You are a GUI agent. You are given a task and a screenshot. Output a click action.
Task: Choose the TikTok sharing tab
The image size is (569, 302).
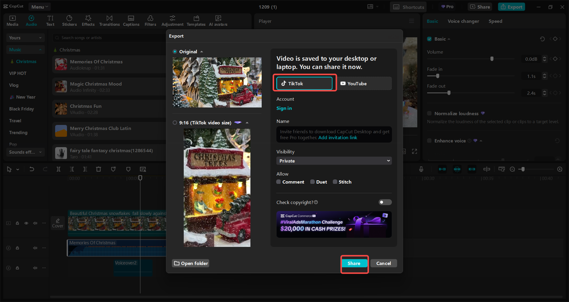[305, 83]
